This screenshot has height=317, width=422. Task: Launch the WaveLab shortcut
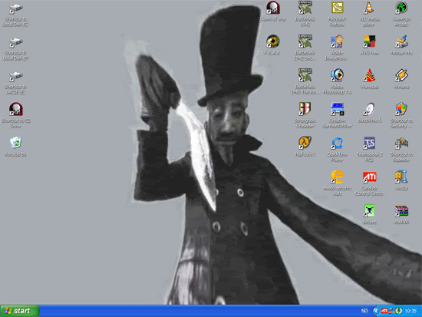point(369,75)
